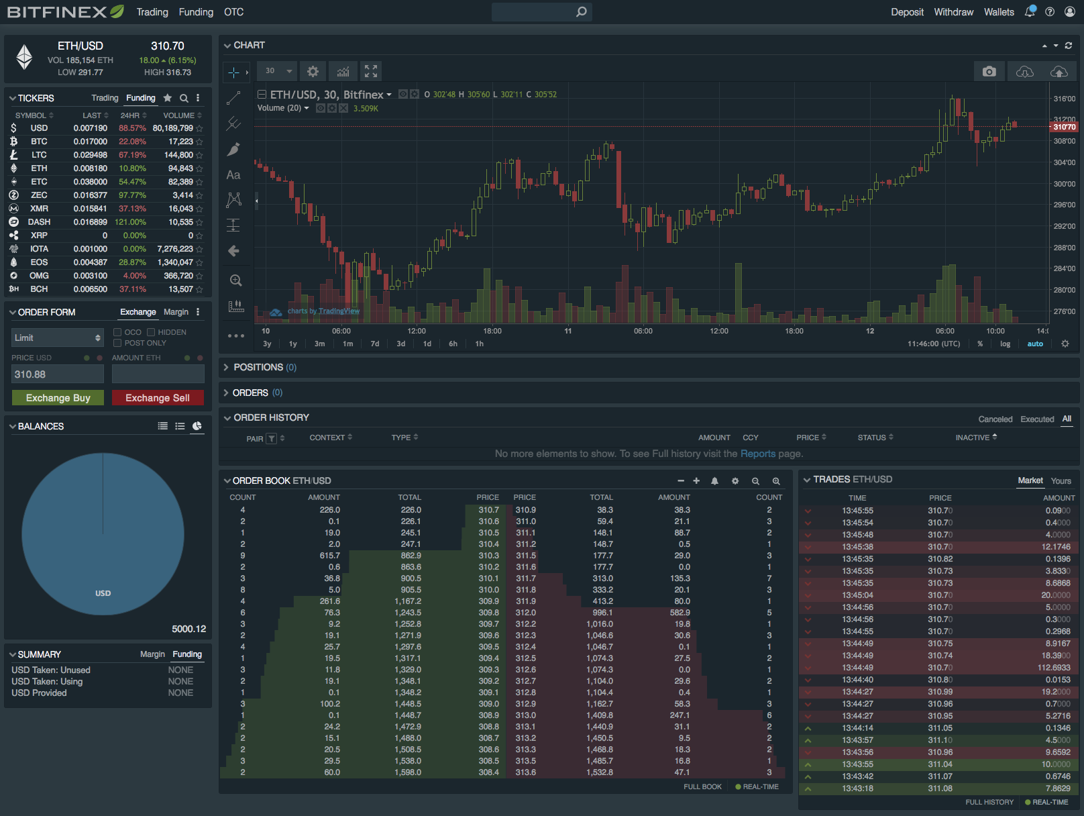Open order book settings gear
The height and width of the screenshot is (816, 1084).
pyautogui.click(x=735, y=481)
